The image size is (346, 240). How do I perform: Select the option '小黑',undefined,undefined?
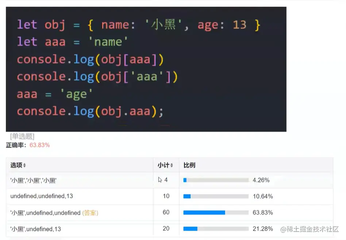tap(45, 213)
